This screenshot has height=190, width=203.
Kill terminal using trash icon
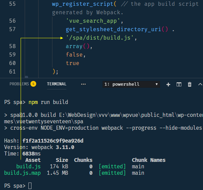point(189,84)
